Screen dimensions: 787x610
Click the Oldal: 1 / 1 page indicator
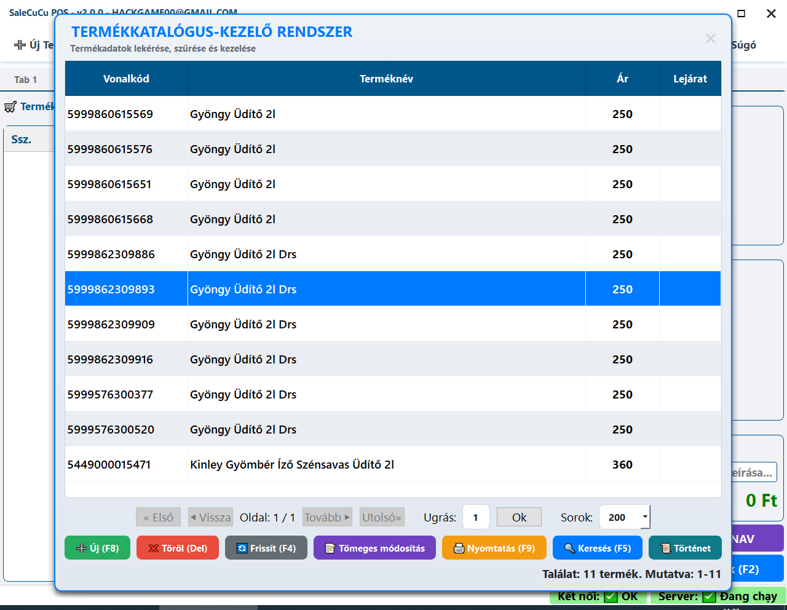click(x=267, y=517)
